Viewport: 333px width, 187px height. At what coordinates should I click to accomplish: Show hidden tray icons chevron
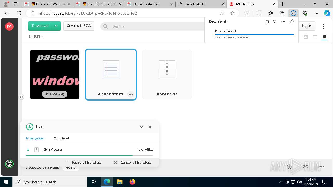(x=281, y=182)
